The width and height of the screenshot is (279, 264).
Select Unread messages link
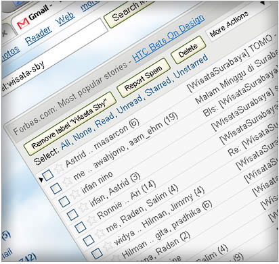(x=130, y=103)
